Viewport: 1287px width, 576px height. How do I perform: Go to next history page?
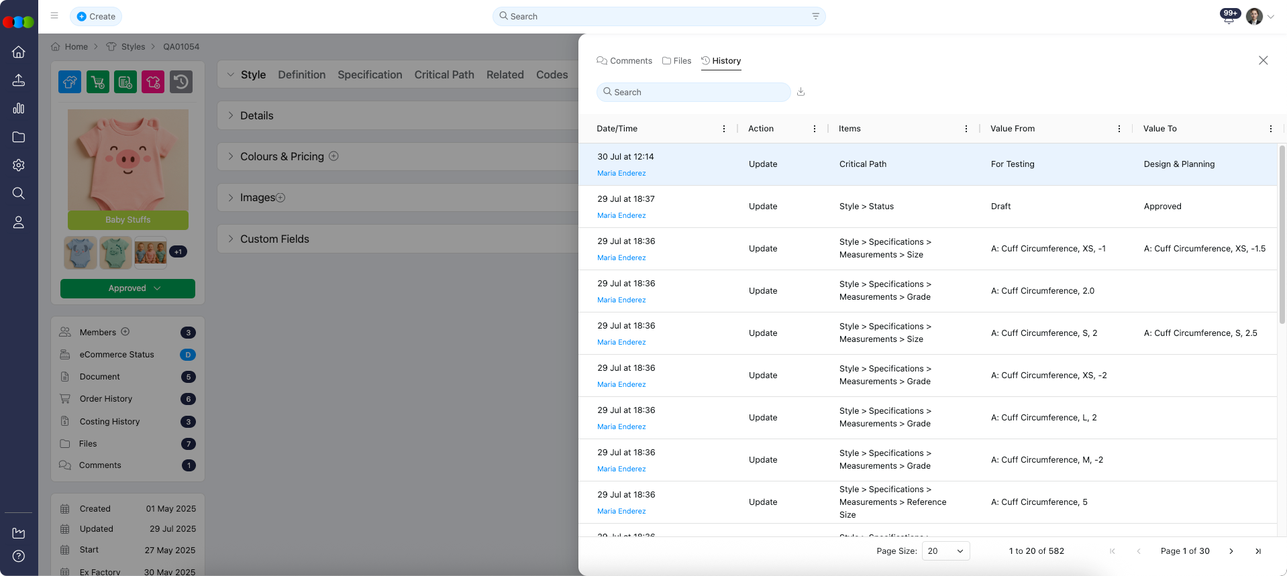tap(1231, 551)
